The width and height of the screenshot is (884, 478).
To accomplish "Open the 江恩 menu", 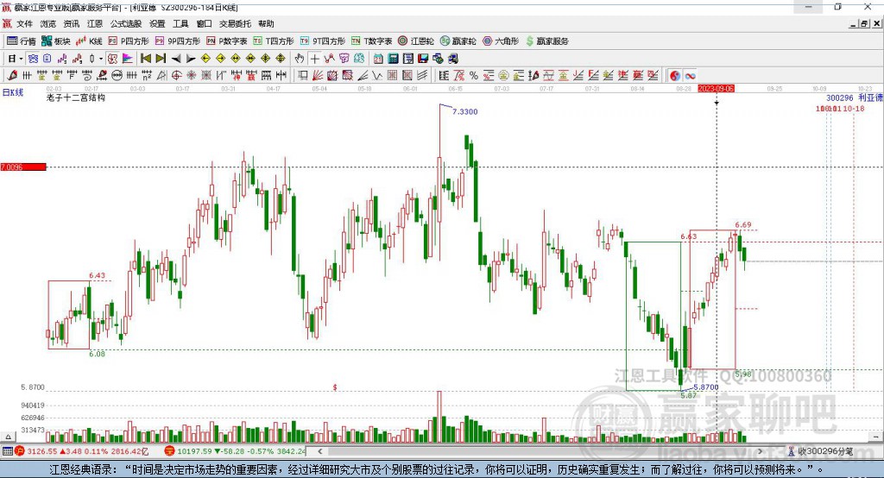I will coord(95,23).
